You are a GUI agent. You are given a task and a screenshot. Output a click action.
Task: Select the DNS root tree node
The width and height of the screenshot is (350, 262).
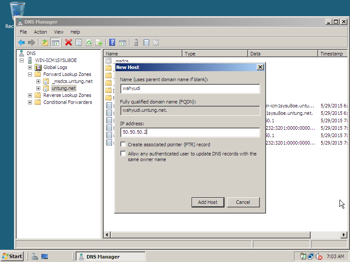click(x=31, y=53)
